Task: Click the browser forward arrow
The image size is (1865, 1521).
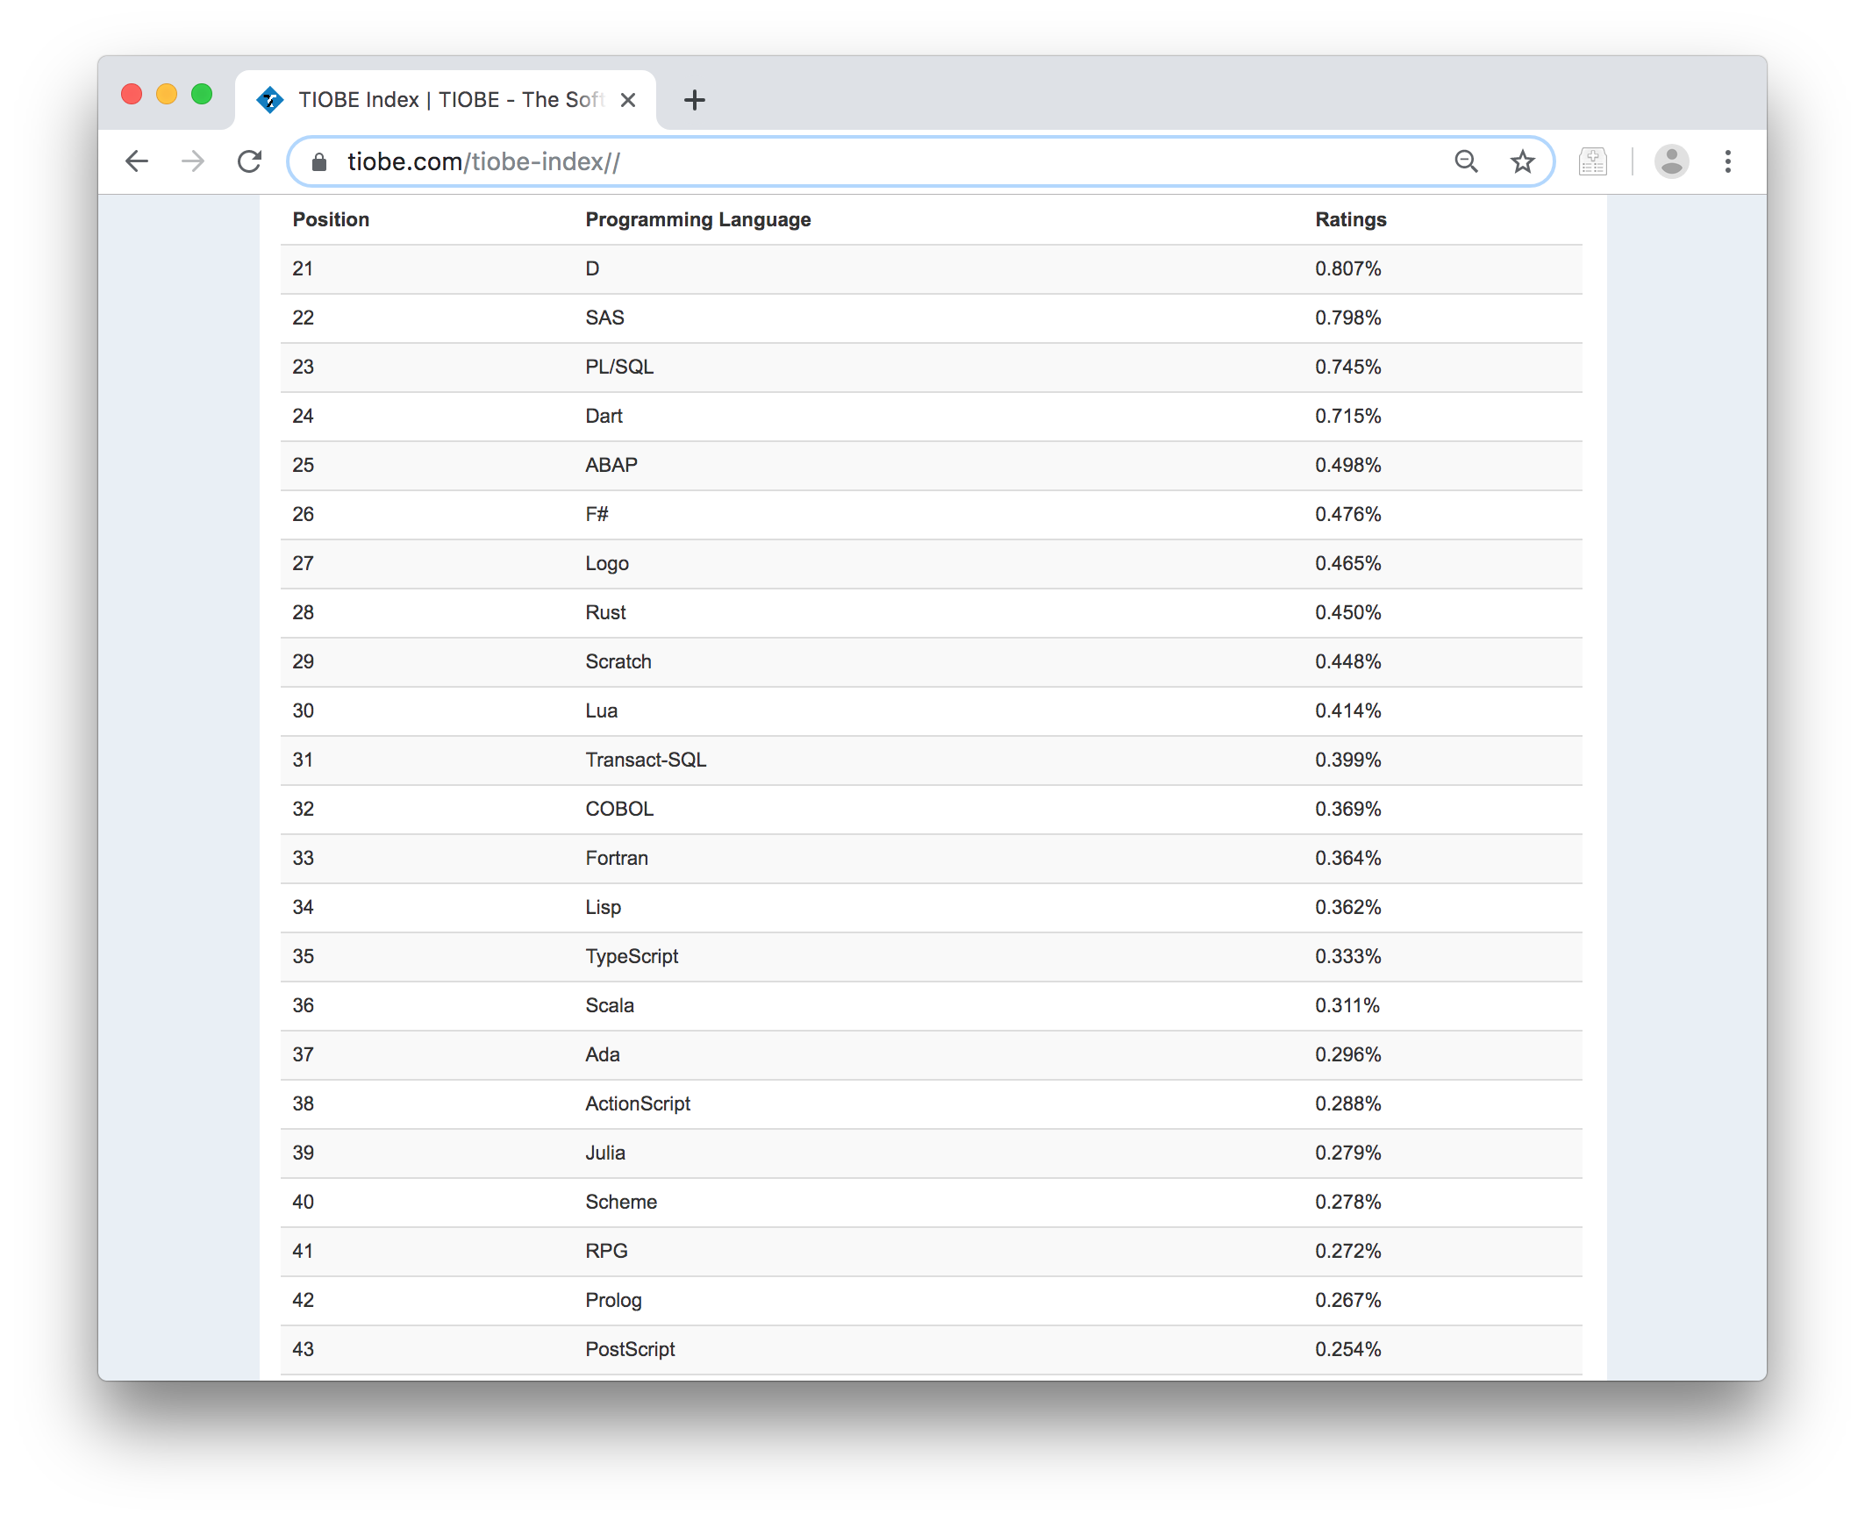Action: pyautogui.click(x=193, y=161)
